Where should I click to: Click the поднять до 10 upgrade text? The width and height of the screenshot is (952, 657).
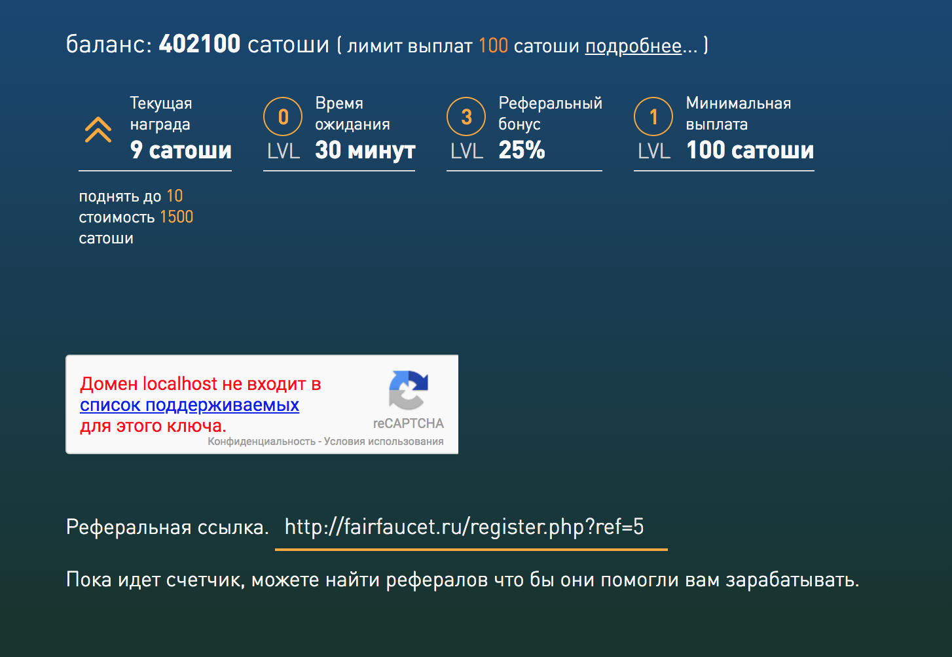131,196
